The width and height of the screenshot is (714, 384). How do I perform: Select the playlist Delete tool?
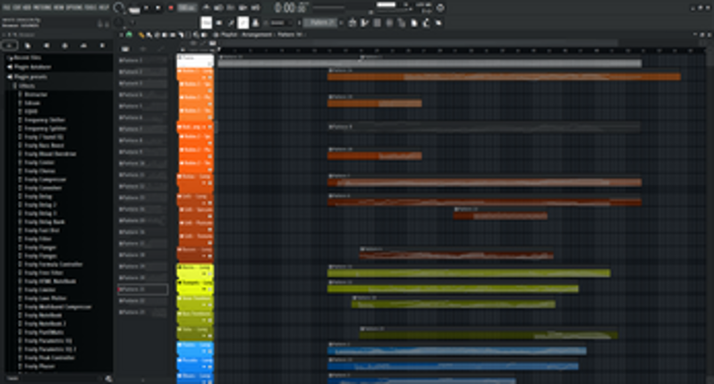pos(157,35)
